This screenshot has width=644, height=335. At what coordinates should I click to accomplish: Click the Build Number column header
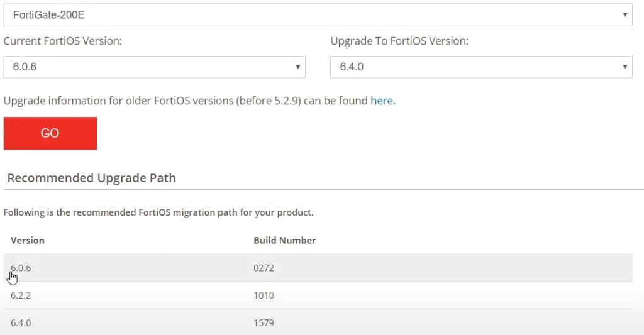(x=285, y=240)
